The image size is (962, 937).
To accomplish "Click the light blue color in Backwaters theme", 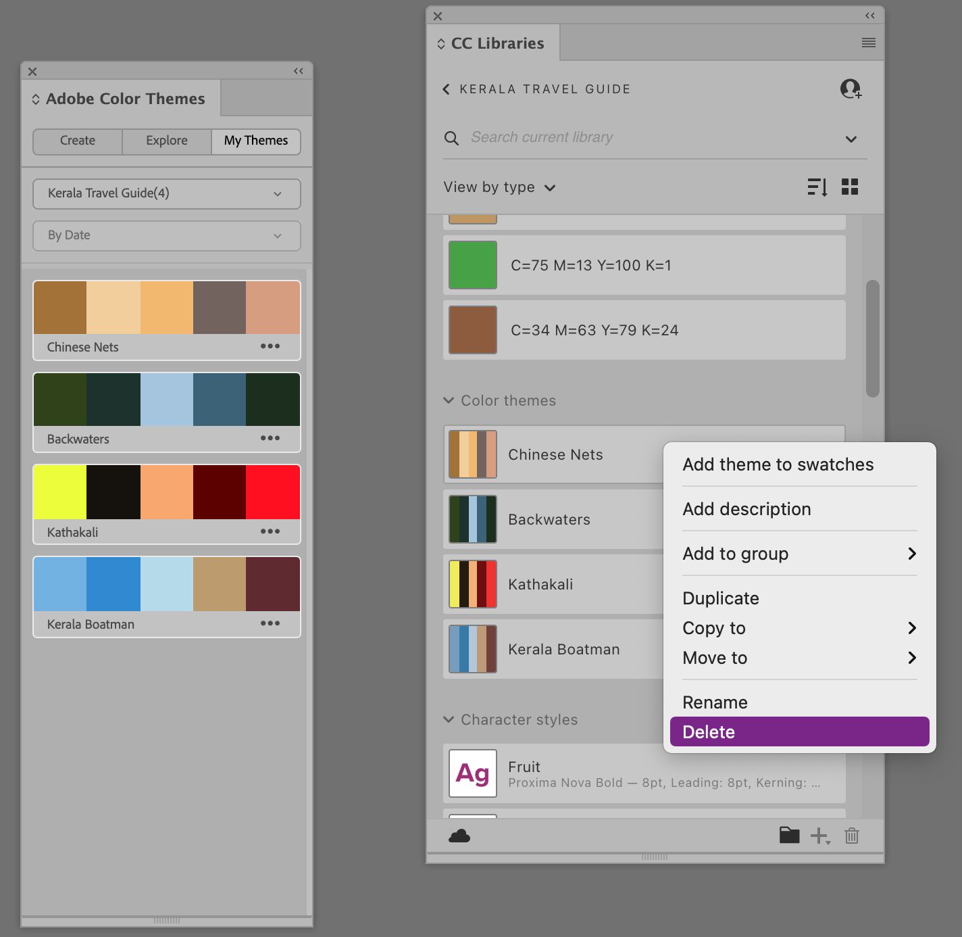I will pyautogui.click(x=167, y=400).
